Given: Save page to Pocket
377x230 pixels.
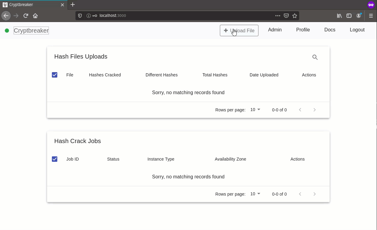Looking at the screenshot, I should 286,16.
